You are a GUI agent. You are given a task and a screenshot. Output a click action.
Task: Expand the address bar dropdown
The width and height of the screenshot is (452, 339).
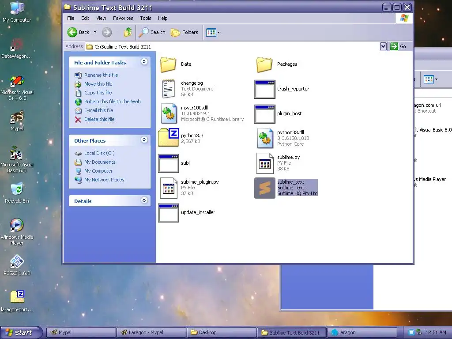[383, 46]
